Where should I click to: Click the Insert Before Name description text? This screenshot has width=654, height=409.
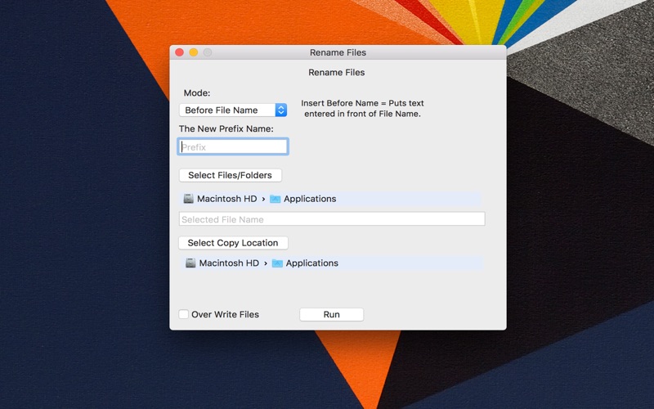pyautogui.click(x=362, y=109)
